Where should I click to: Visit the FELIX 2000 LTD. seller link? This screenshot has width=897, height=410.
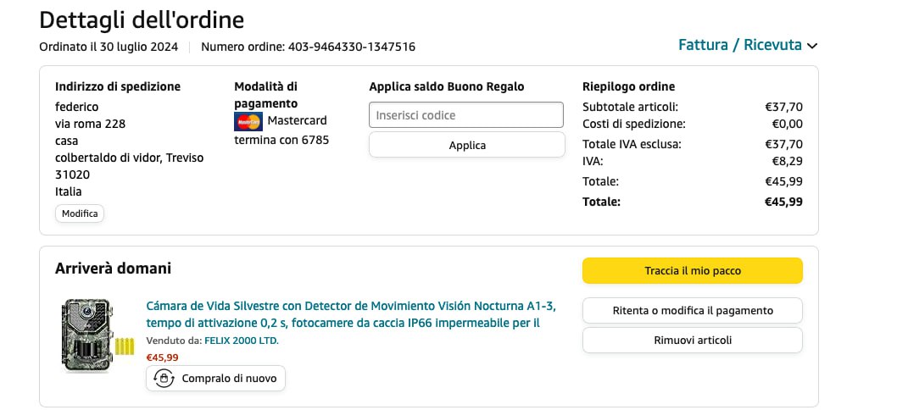click(x=242, y=341)
